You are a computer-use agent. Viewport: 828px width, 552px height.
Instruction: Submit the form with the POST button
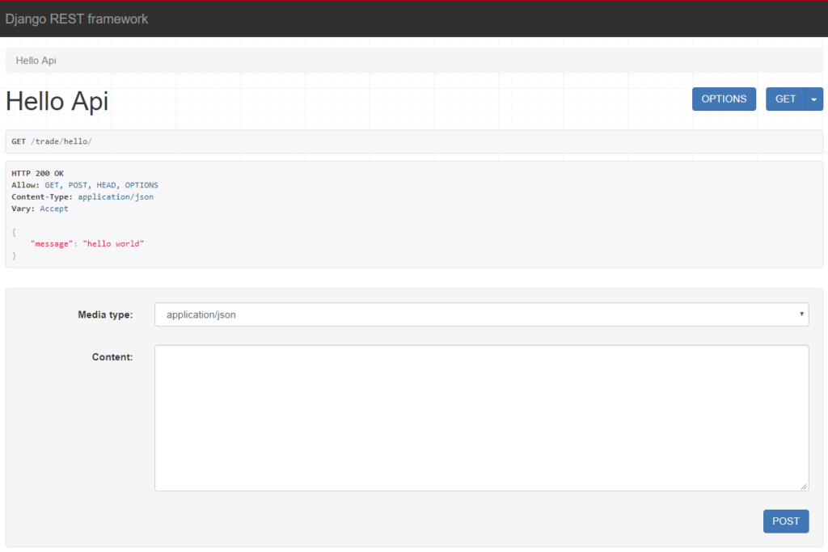[785, 520]
